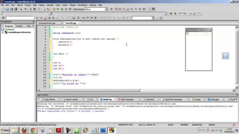Close the Watches floating panel
Viewport: 239px width, 134px height.
click(210, 30)
